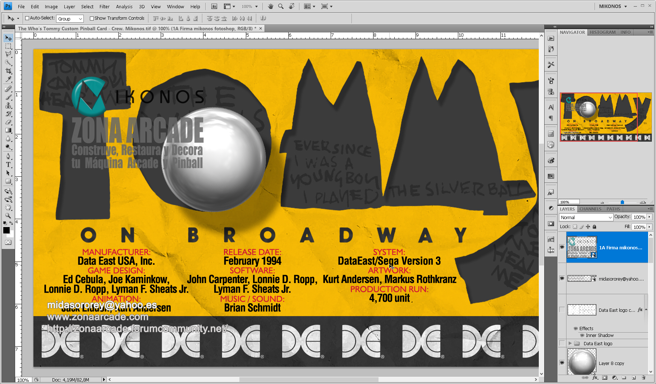The image size is (656, 384).
Task: Select the Move tool in the toolbox
Action: point(8,38)
